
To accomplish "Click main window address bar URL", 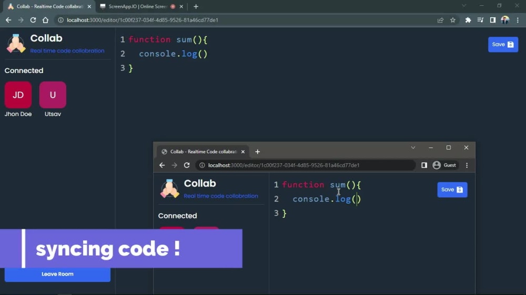I will click(143, 20).
